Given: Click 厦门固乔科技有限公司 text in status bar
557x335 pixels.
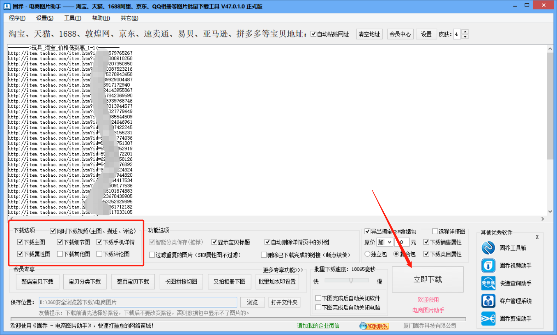Looking at the screenshot, I should pyautogui.click(x=430, y=326).
